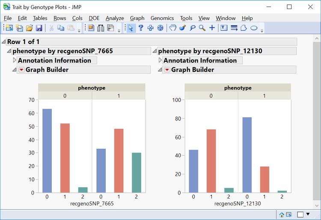Open tools toolbar overflow arrow after Oval
321x220 pixels.
(262, 31)
